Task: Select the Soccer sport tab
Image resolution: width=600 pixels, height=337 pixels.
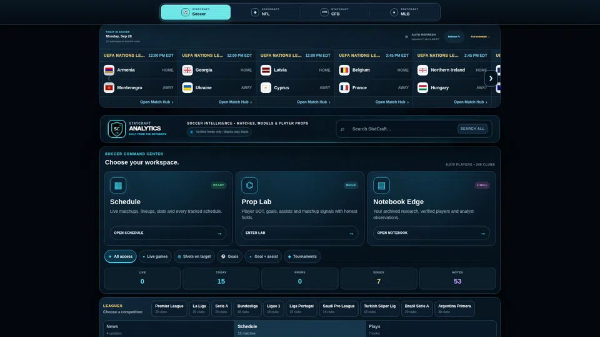Action: [x=196, y=12]
